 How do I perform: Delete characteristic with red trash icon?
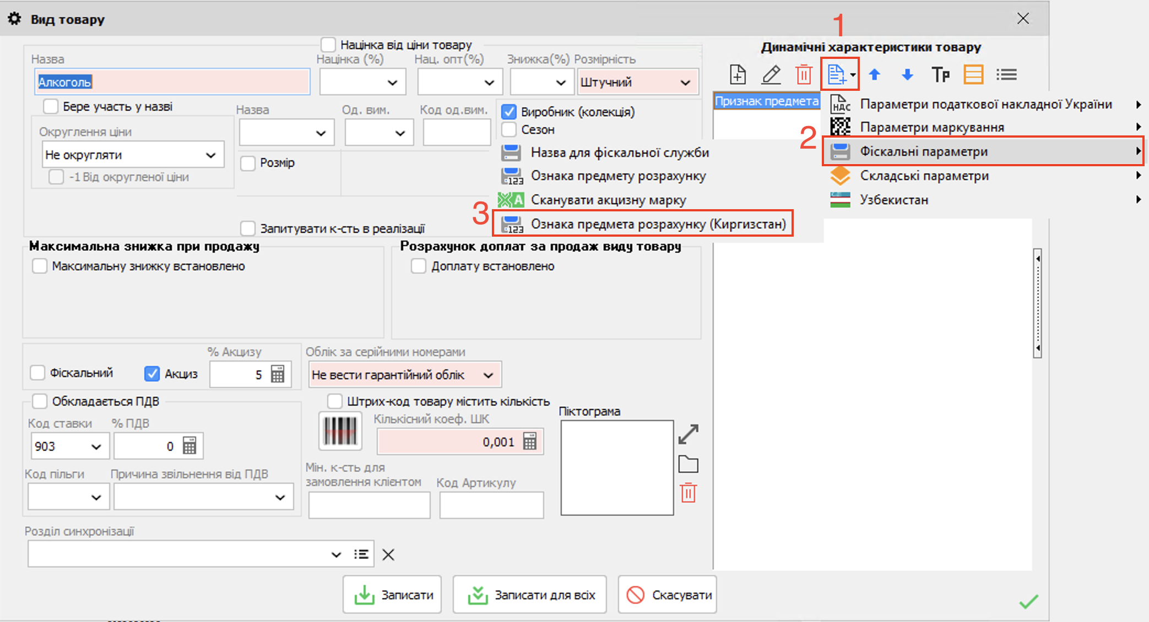[804, 74]
